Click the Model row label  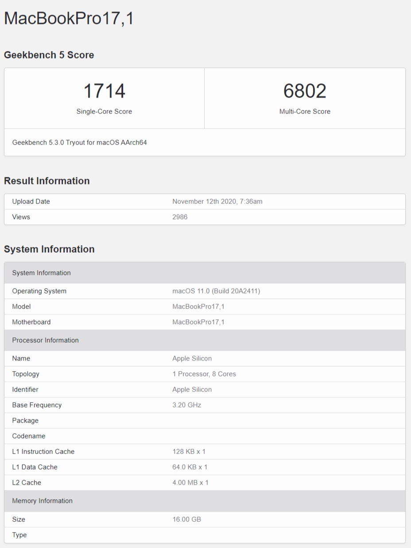pos(21,306)
